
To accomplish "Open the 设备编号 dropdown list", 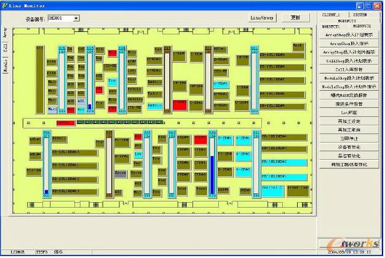I will coord(76,18).
